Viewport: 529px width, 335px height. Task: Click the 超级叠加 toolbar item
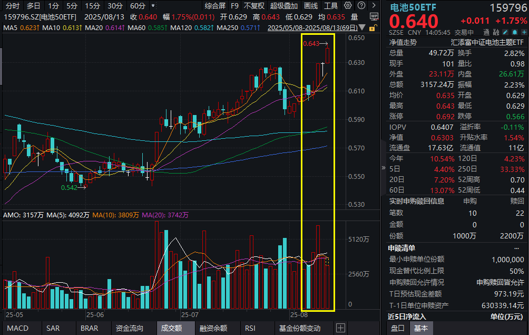coord(284,5)
